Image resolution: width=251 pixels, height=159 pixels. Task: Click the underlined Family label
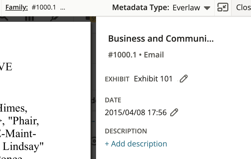[x=17, y=7]
